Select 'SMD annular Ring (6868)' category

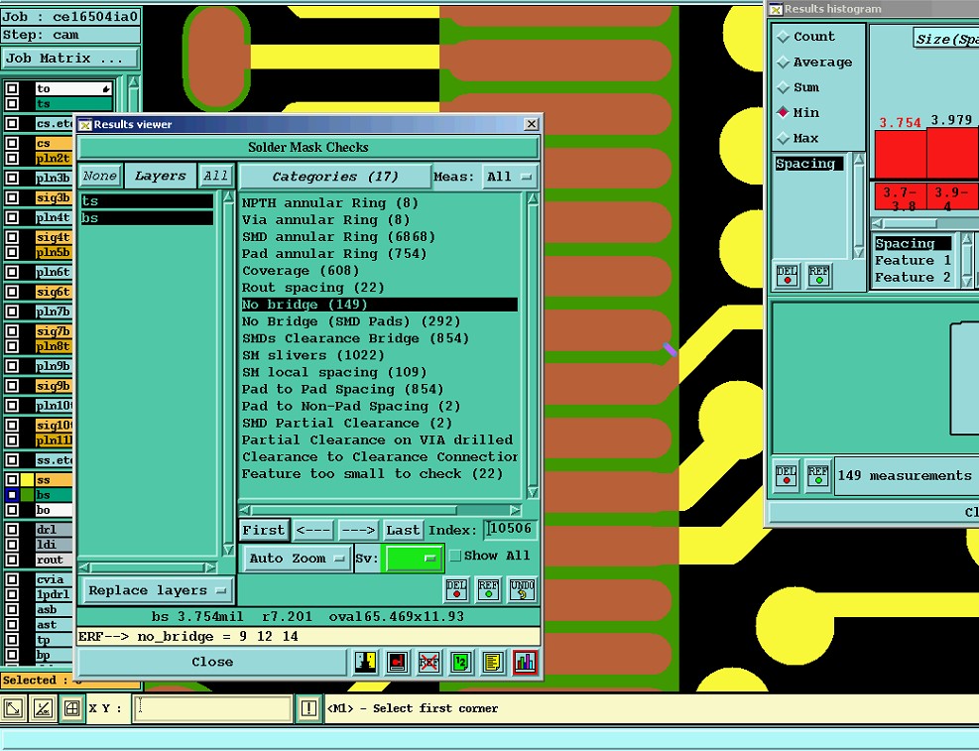point(380,237)
